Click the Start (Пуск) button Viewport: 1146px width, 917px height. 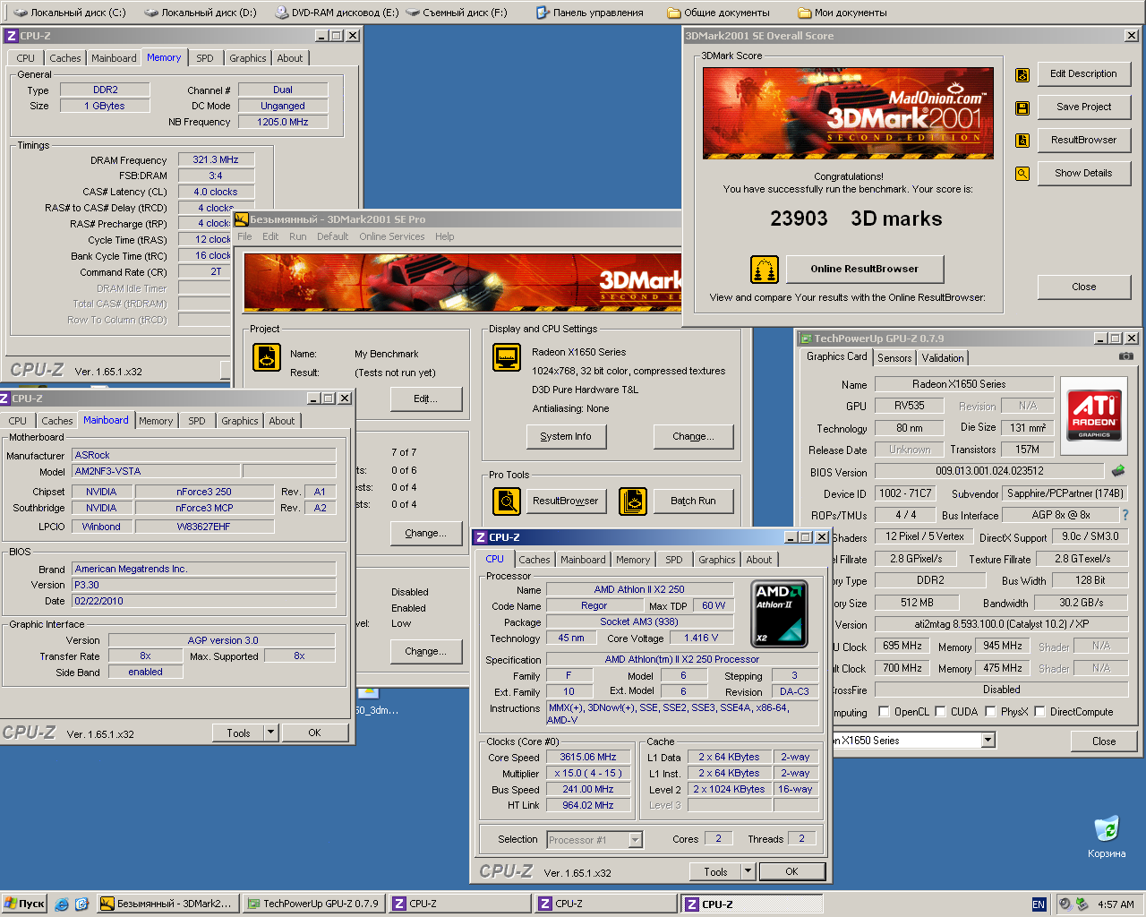click(x=24, y=904)
